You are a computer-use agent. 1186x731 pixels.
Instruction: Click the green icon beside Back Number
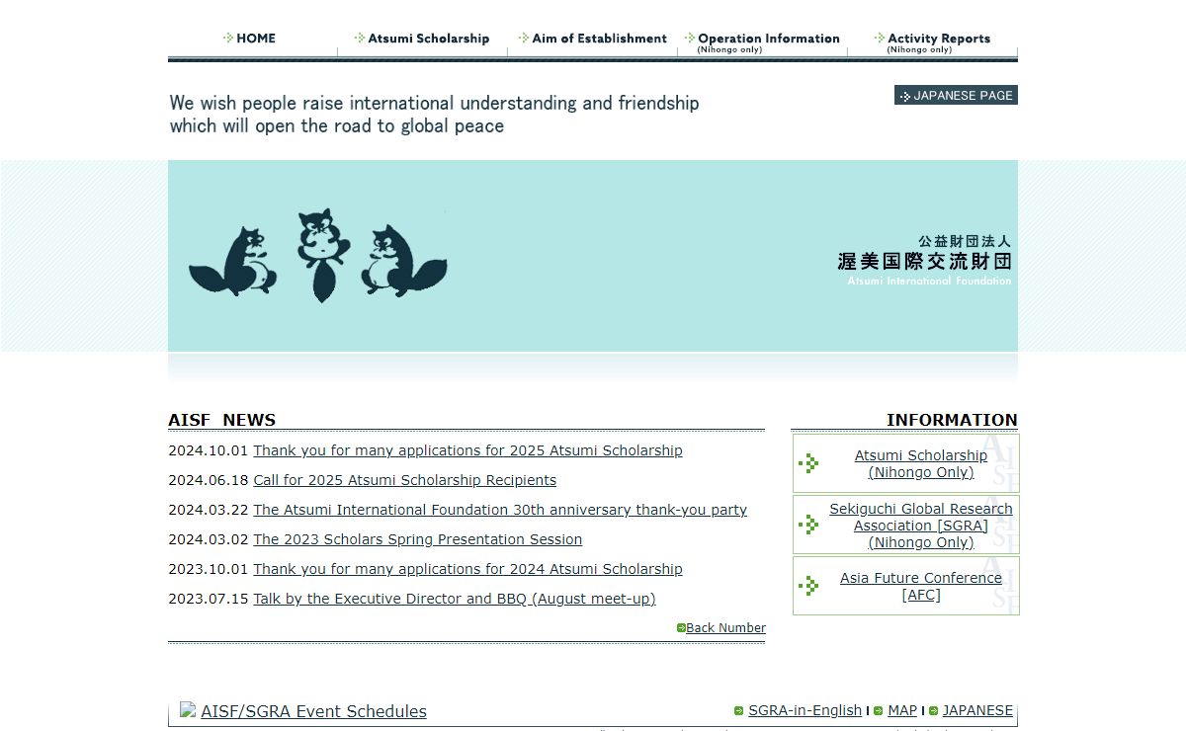point(681,628)
